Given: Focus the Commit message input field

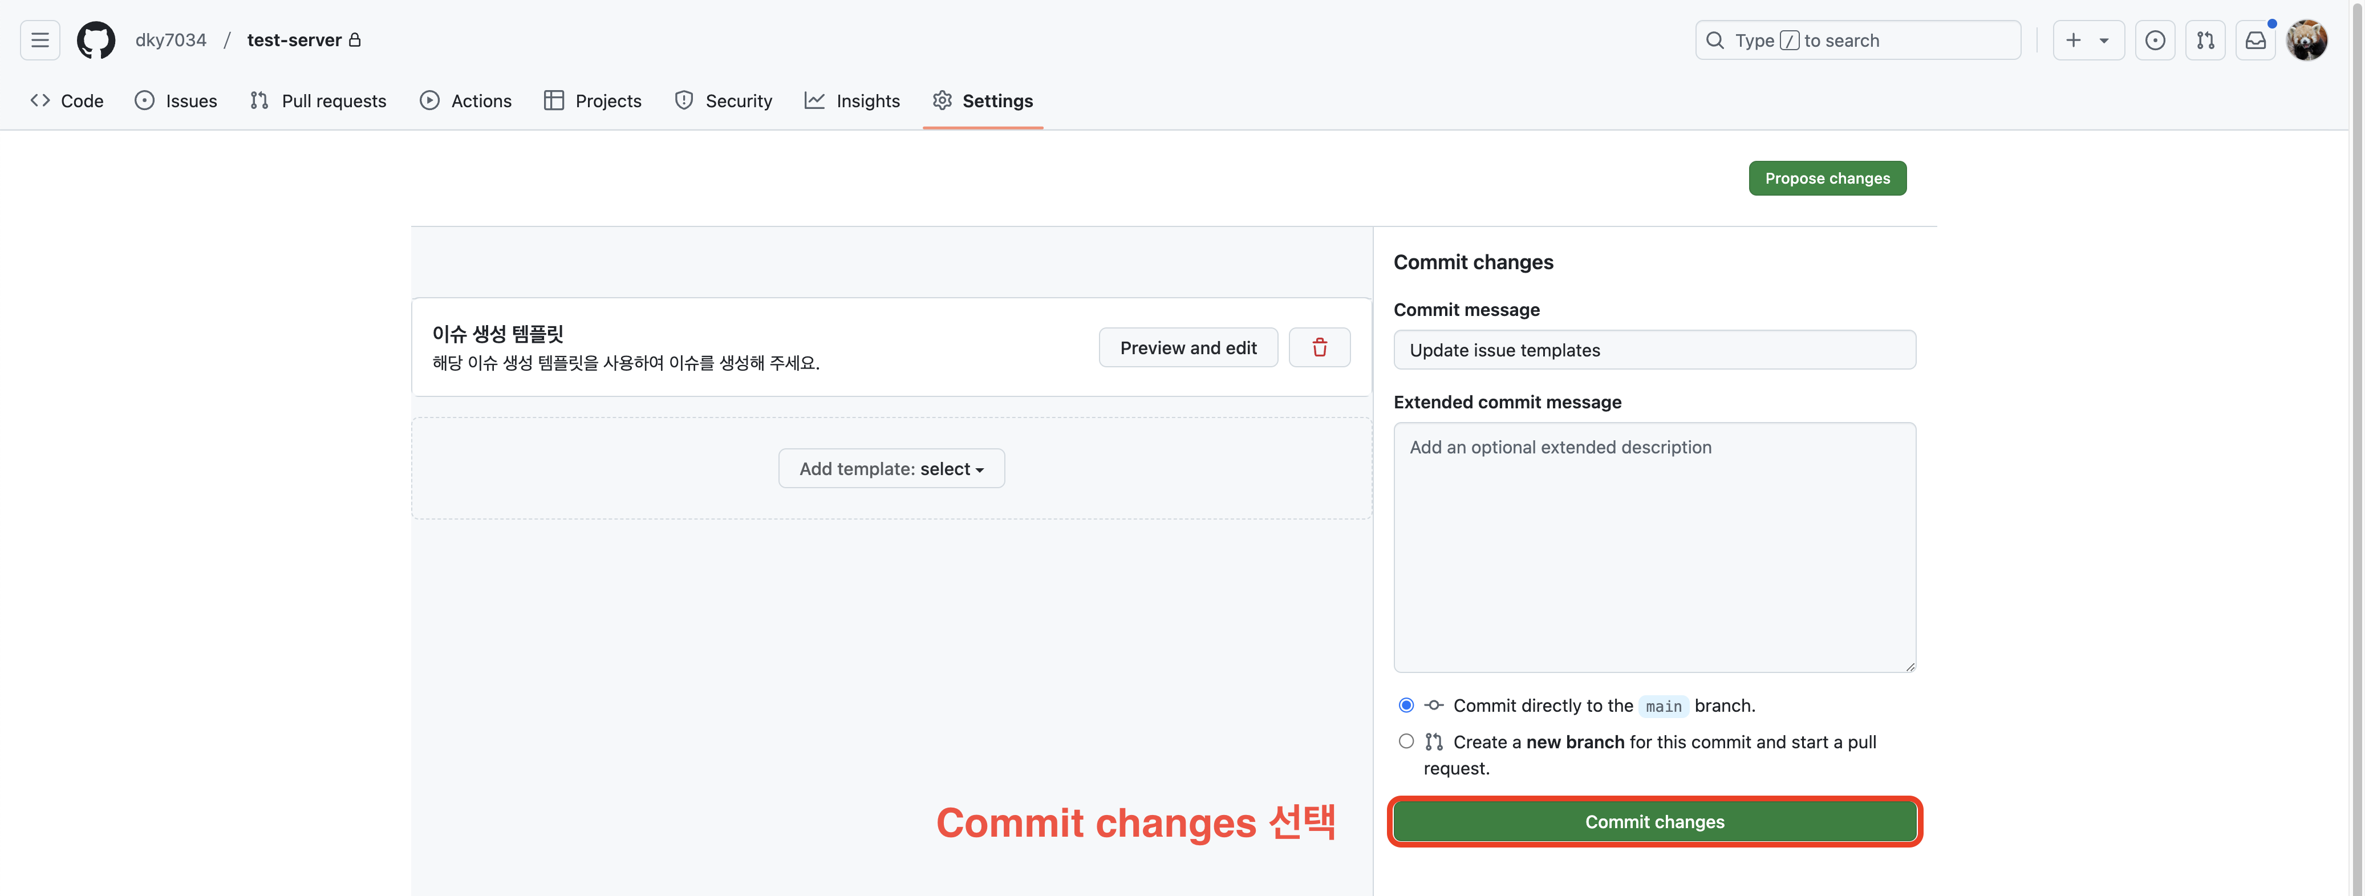Looking at the screenshot, I should 1653,350.
